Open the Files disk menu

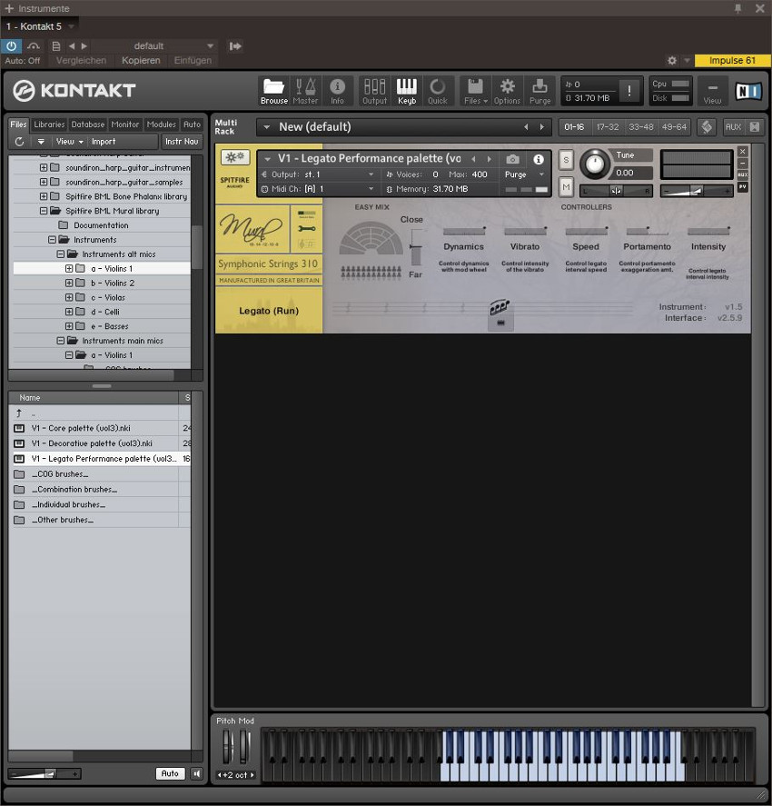pyautogui.click(x=476, y=91)
